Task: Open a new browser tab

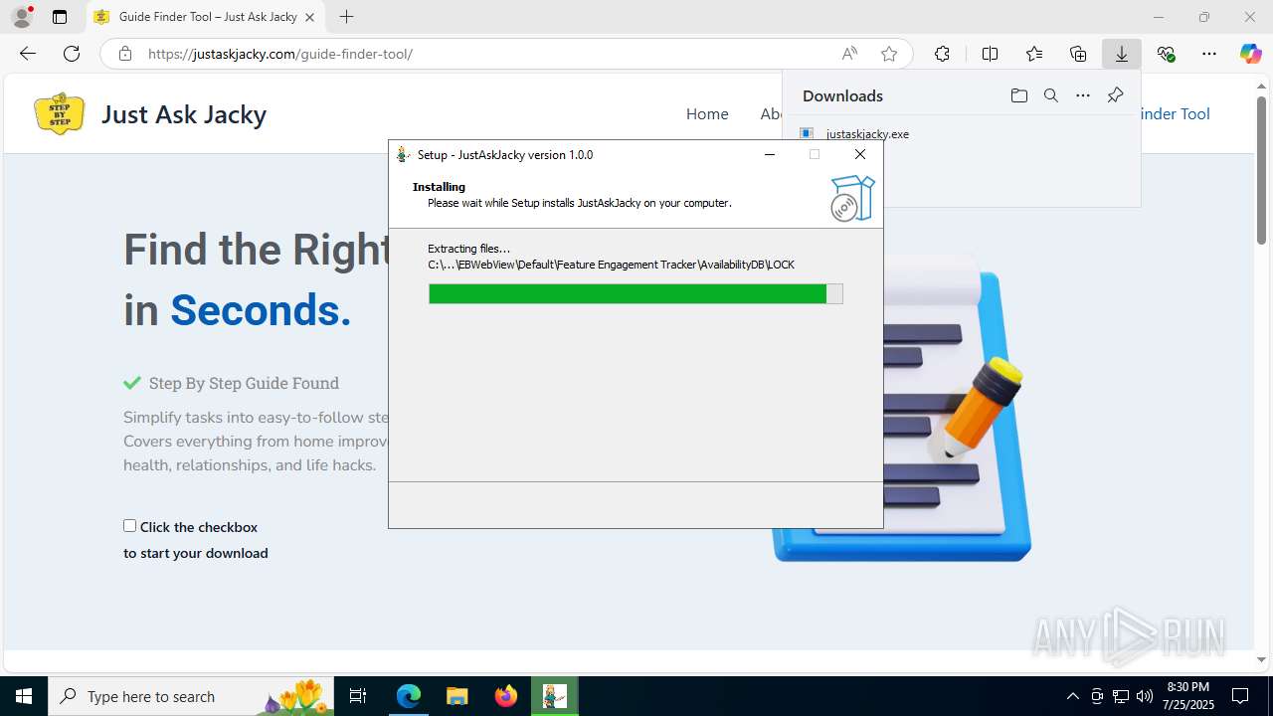Action: tap(346, 17)
